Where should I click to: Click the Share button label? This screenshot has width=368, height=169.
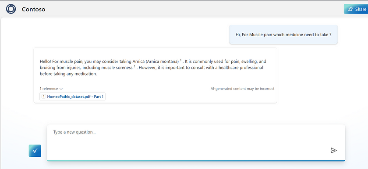click(x=361, y=9)
